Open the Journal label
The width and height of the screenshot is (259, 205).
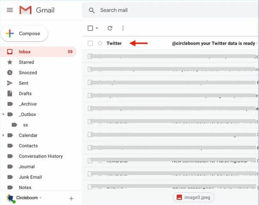[27, 167]
